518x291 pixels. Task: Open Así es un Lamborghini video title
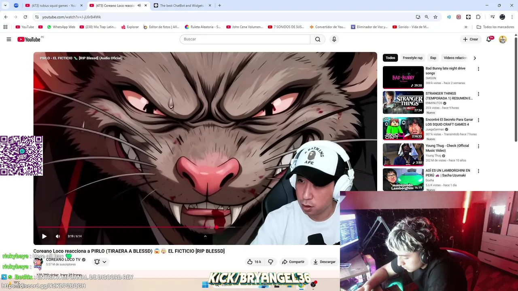[448, 173]
